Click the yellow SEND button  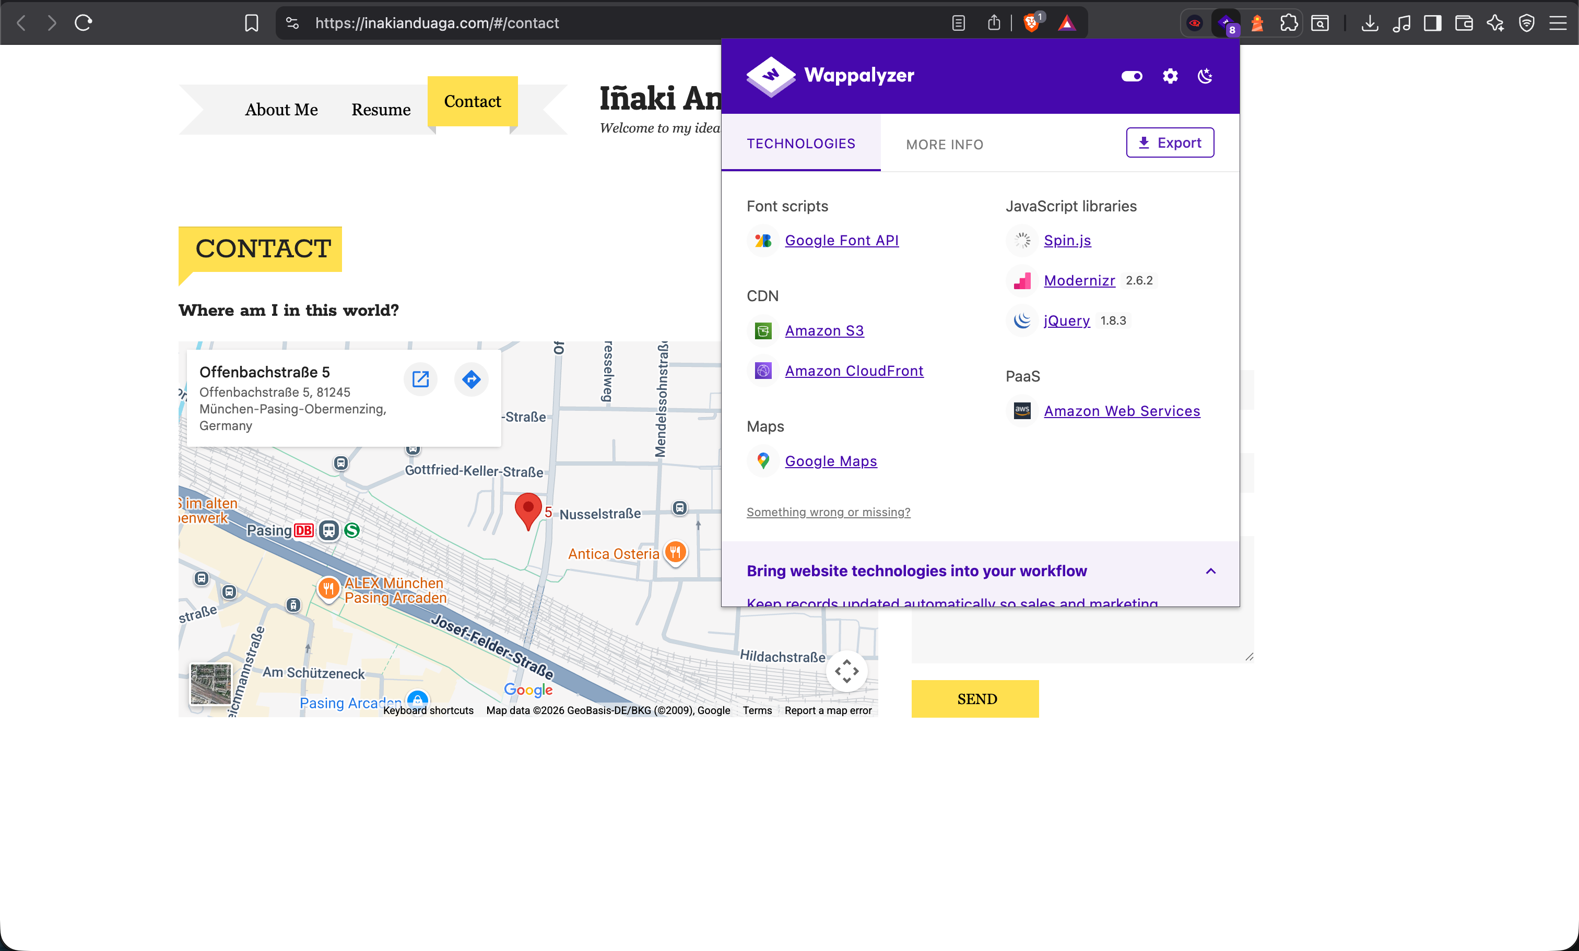[x=975, y=699]
